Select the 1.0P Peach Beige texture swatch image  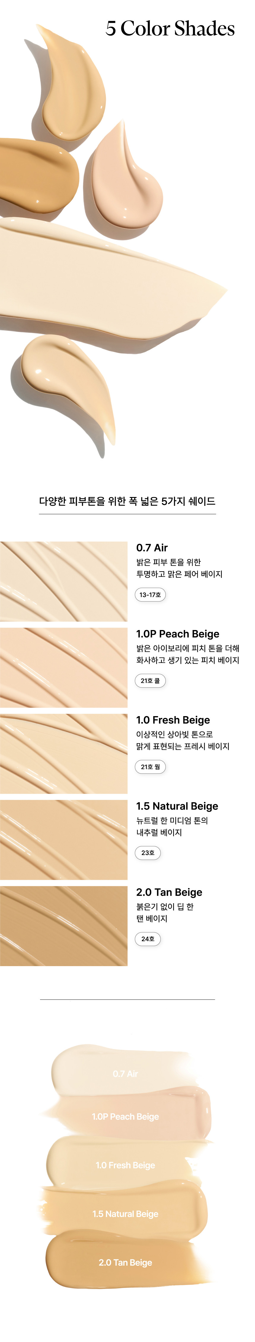coord(63,667)
